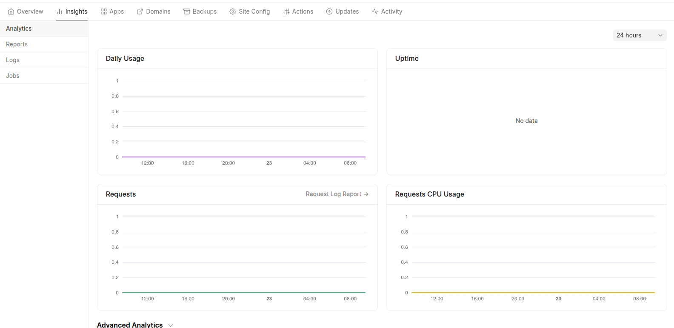Viewport: 674px width, 328px height.
Task: Go to the Domains tab
Action: (x=154, y=11)
